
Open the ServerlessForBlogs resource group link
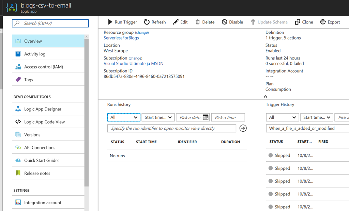point(121,38)
